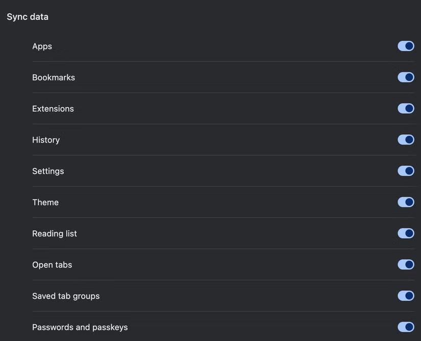Select the Open tabs row

[x=52, y=264]
